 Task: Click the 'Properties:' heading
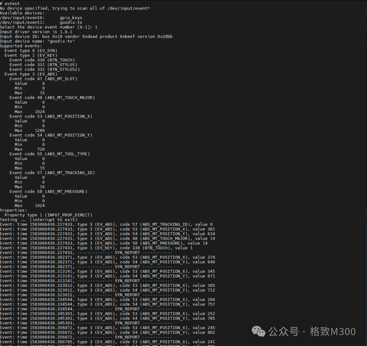(x=14, y=210)
